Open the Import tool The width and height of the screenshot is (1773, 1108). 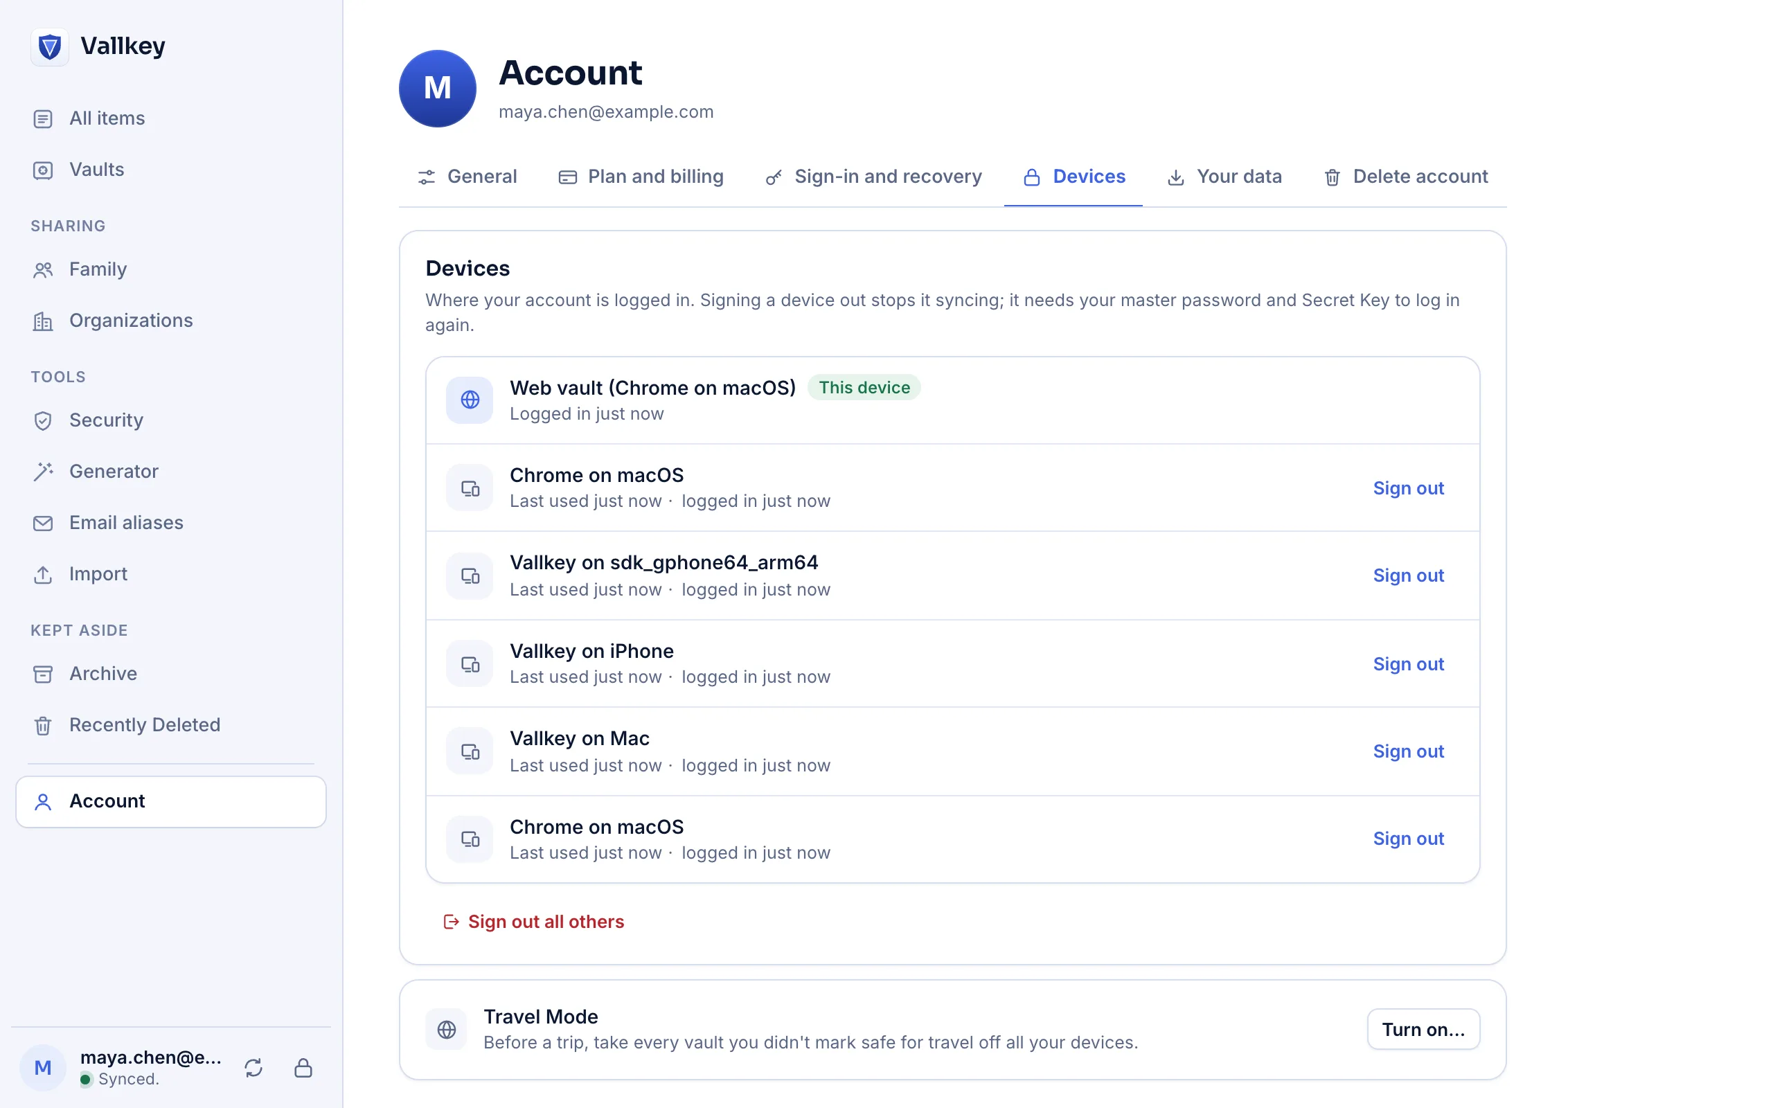(x=170, y=574)
